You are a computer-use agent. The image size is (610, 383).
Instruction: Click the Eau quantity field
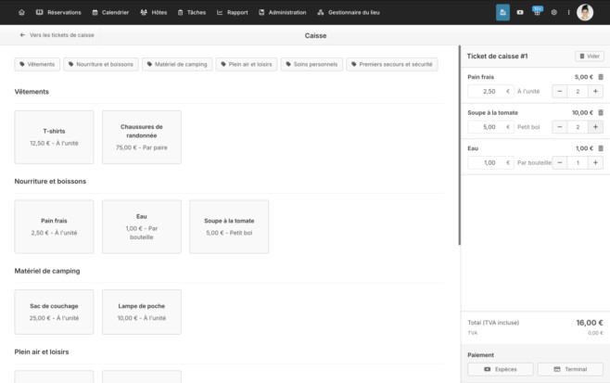(578, 162)
